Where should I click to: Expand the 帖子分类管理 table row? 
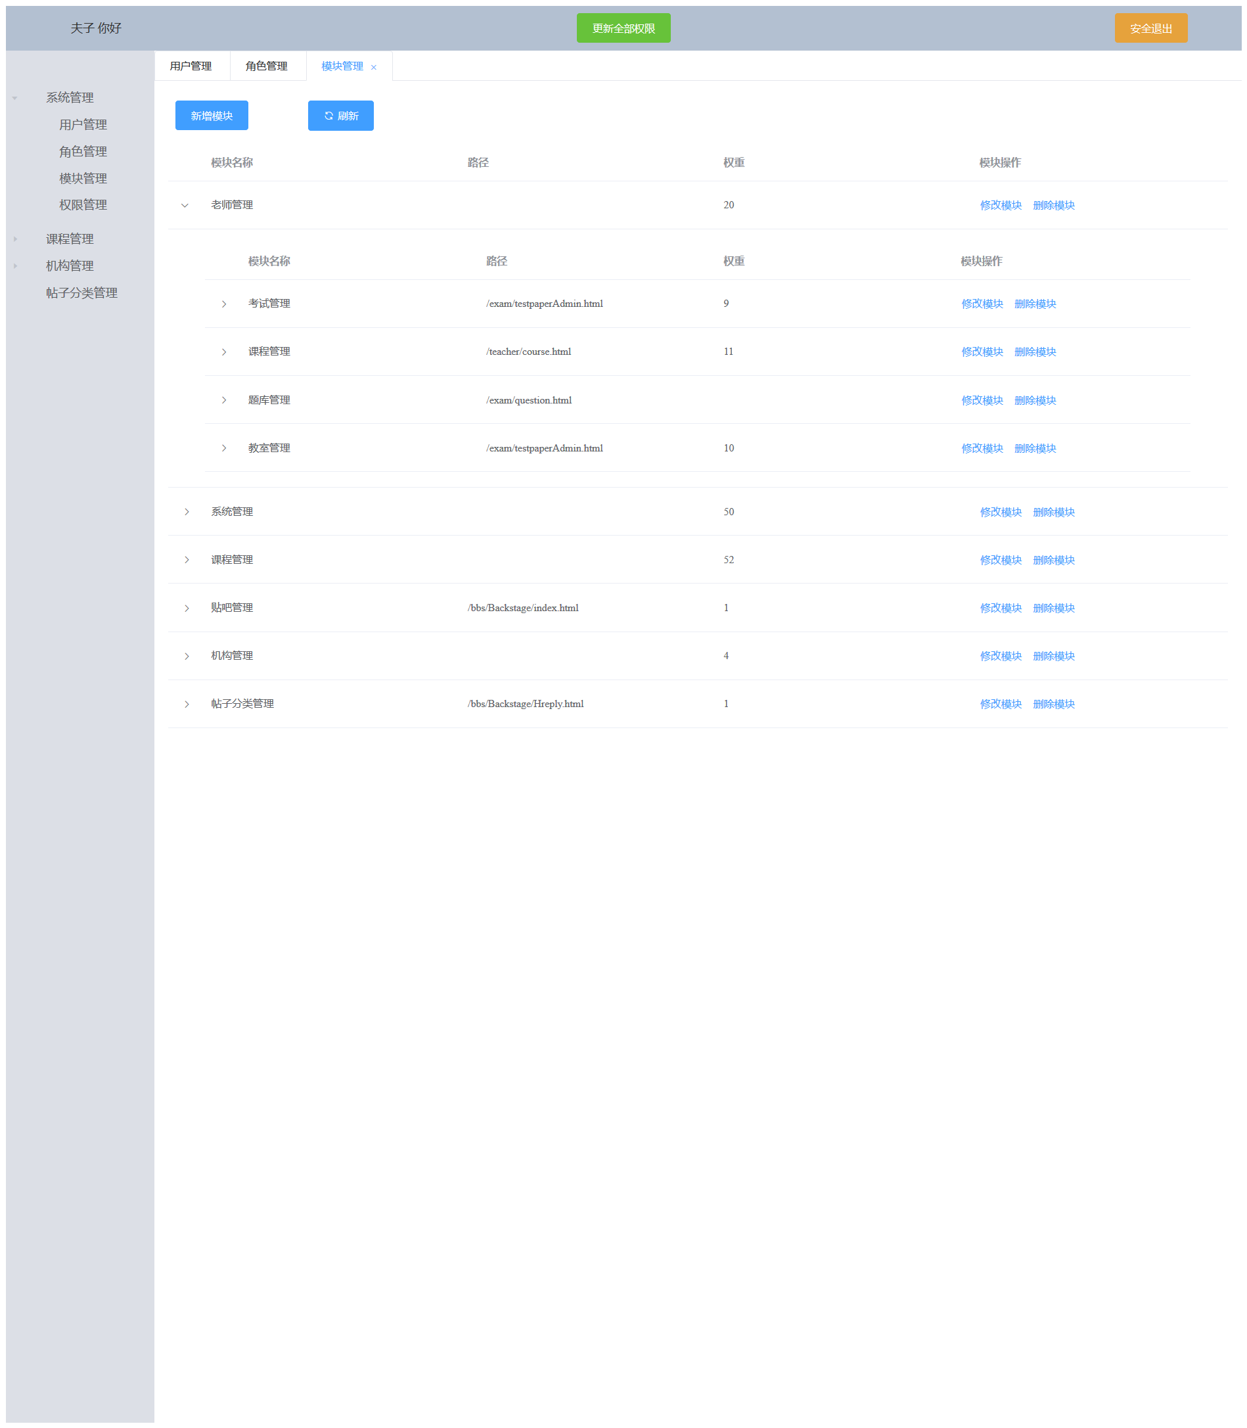(x=186, y=704)
